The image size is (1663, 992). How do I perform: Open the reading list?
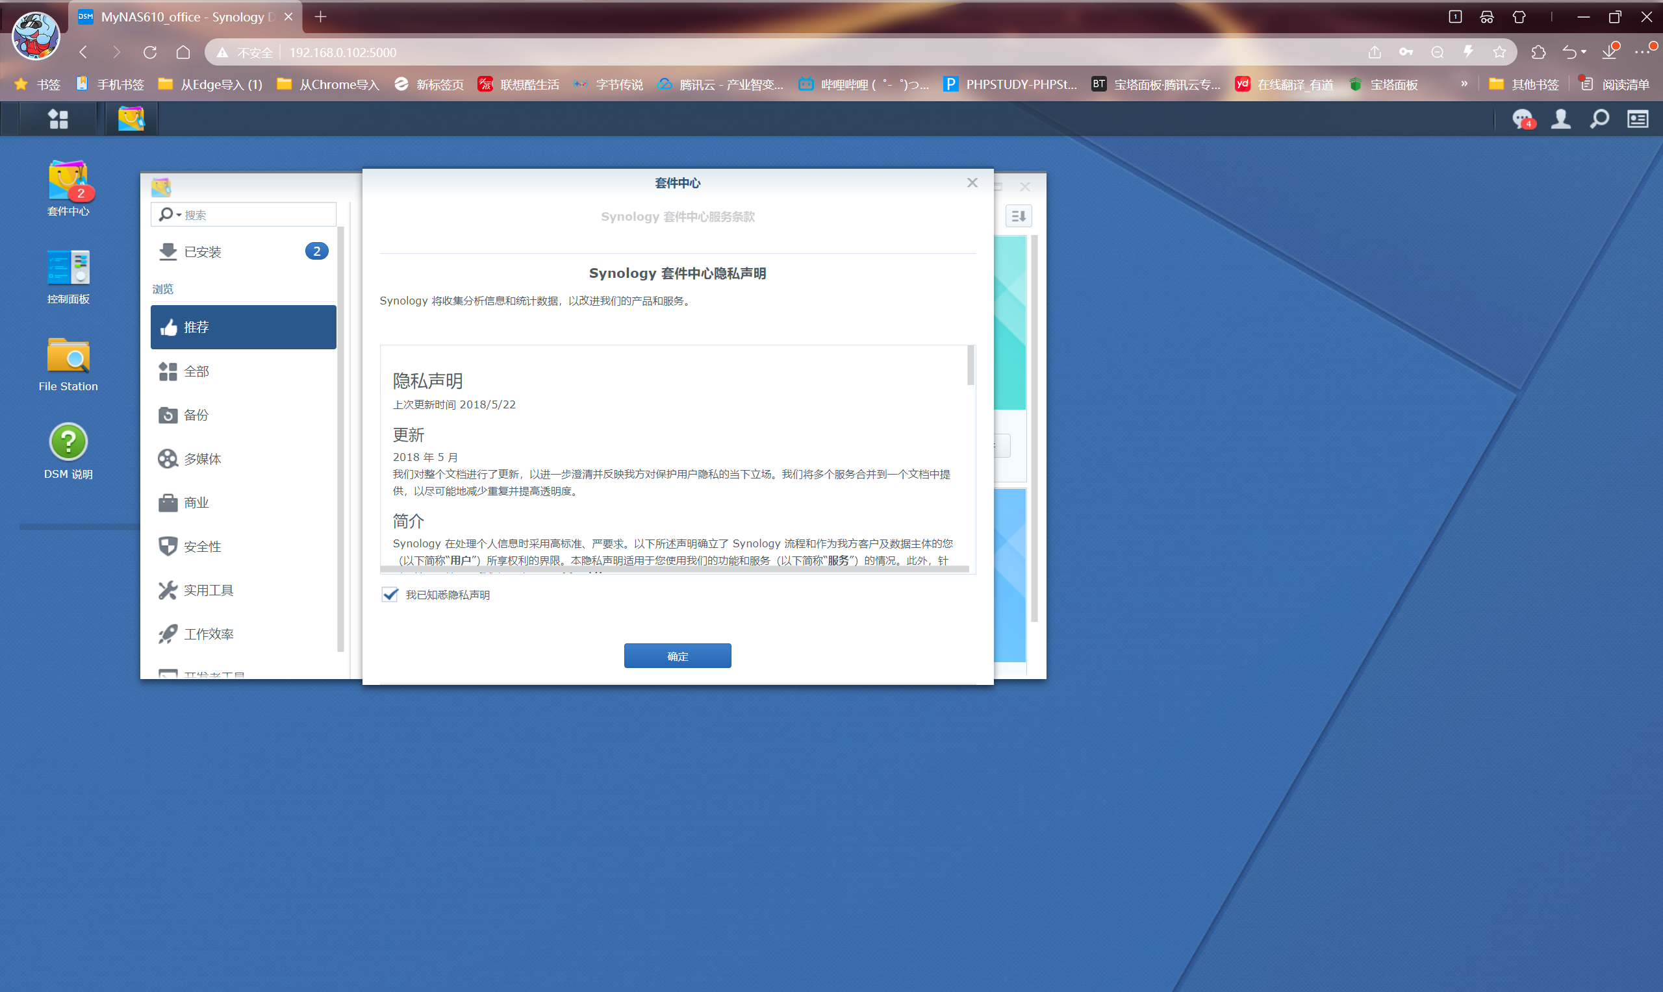[1615, 84]
